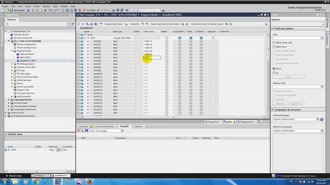The height and width of the screenshot is (185, 330).
Task: Click the Online & diagnostics icon
Action: point(15,48)
